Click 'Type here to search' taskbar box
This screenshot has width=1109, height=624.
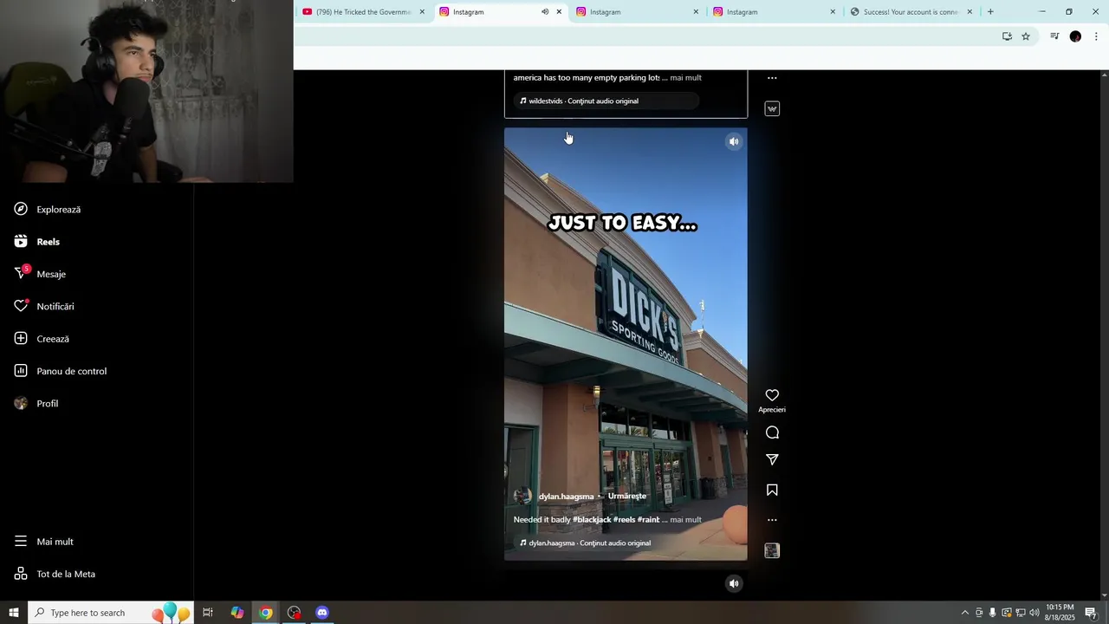tap(110, 613)
